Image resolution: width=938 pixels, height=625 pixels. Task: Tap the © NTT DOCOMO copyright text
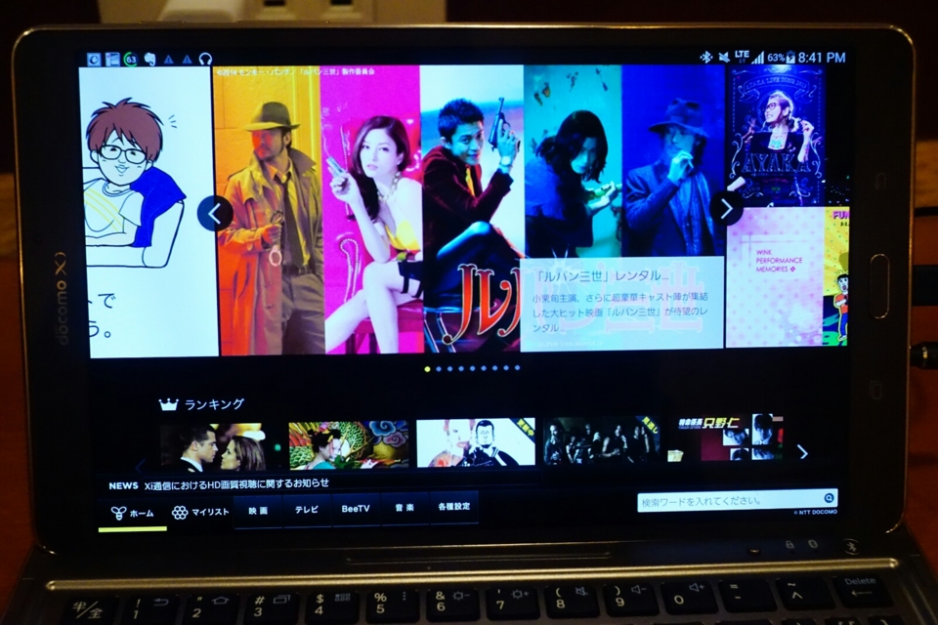click(x=815, y=513)
